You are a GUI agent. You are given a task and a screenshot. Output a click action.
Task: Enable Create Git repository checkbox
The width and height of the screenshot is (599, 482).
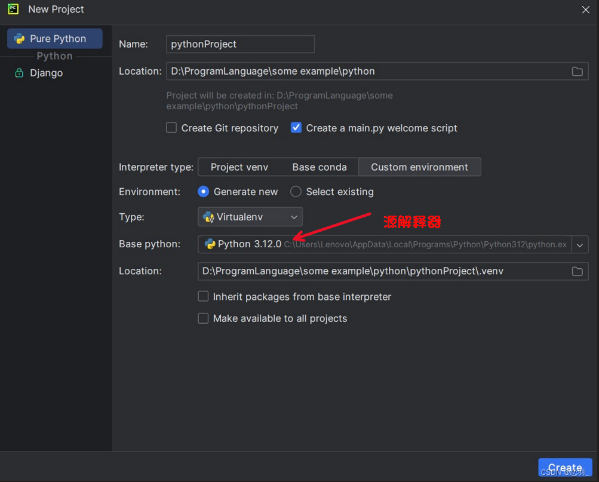pyautogui.click(x=171, y=128)
